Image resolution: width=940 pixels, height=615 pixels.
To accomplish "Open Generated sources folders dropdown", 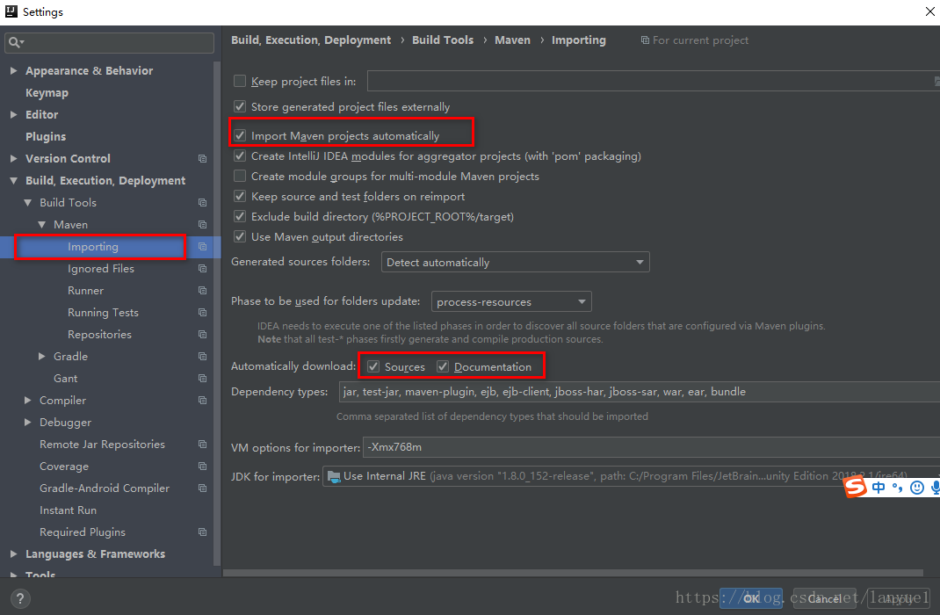I will [x=515, y=262].
